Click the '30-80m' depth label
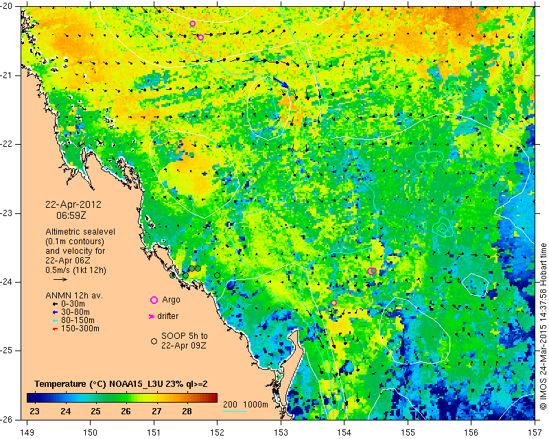Image resolution: width=549 pixels, height=439 pixels. 75,312
